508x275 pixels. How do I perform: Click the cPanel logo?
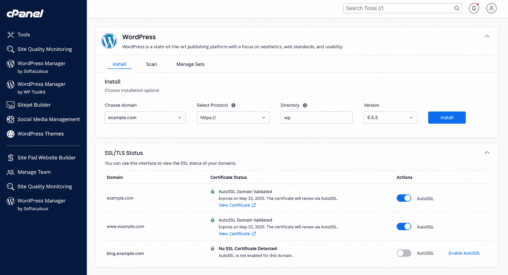[25, 13]
